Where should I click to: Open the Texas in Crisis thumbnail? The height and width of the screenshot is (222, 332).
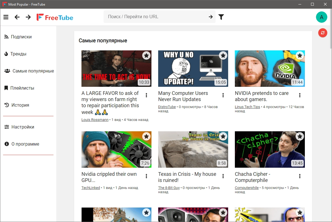tap(193, 149)
